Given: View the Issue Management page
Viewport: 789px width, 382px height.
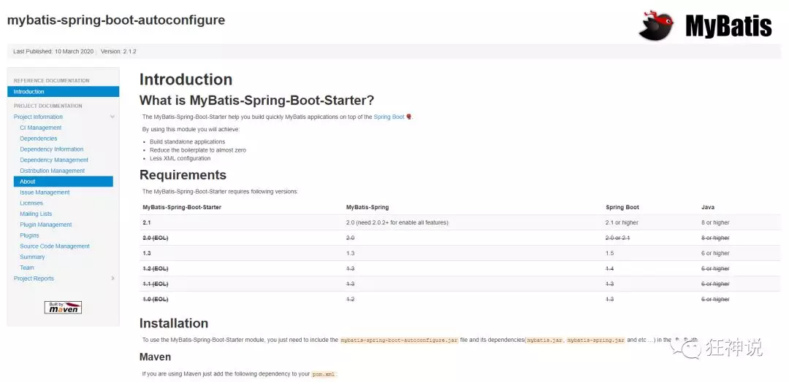Looking at the screenshot, I should 45,192.
